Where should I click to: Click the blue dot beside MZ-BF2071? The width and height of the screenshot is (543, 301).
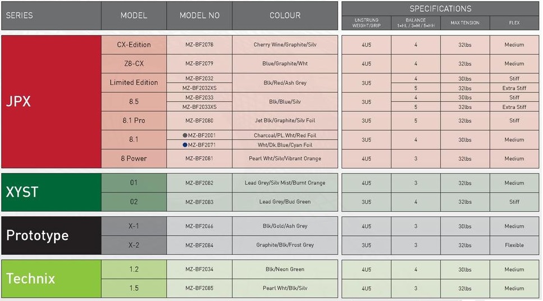click(184, 145)
